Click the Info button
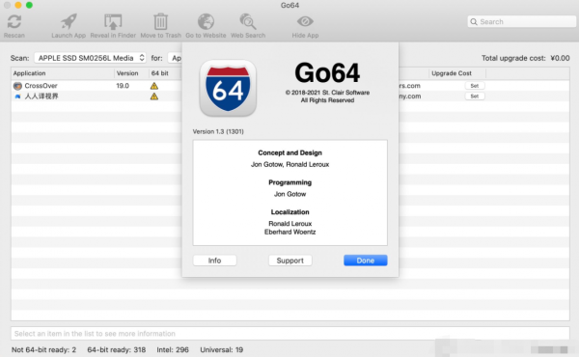 click(x=214, y=261)
